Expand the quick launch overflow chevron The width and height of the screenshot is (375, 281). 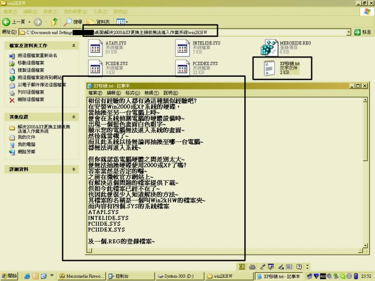(x=52, y=275)
